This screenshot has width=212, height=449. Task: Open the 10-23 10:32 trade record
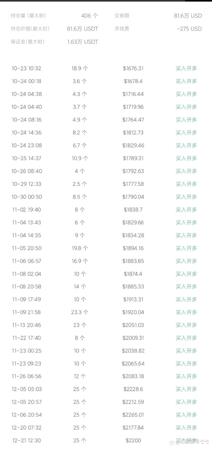[106, 68]
